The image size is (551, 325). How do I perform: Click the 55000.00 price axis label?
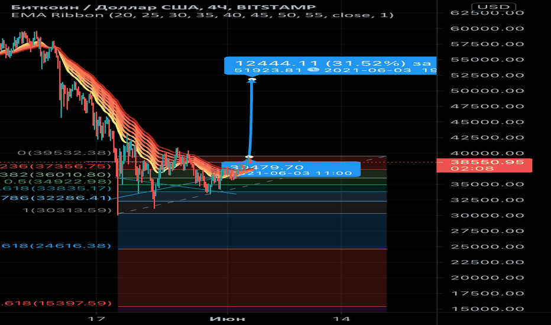487,59
